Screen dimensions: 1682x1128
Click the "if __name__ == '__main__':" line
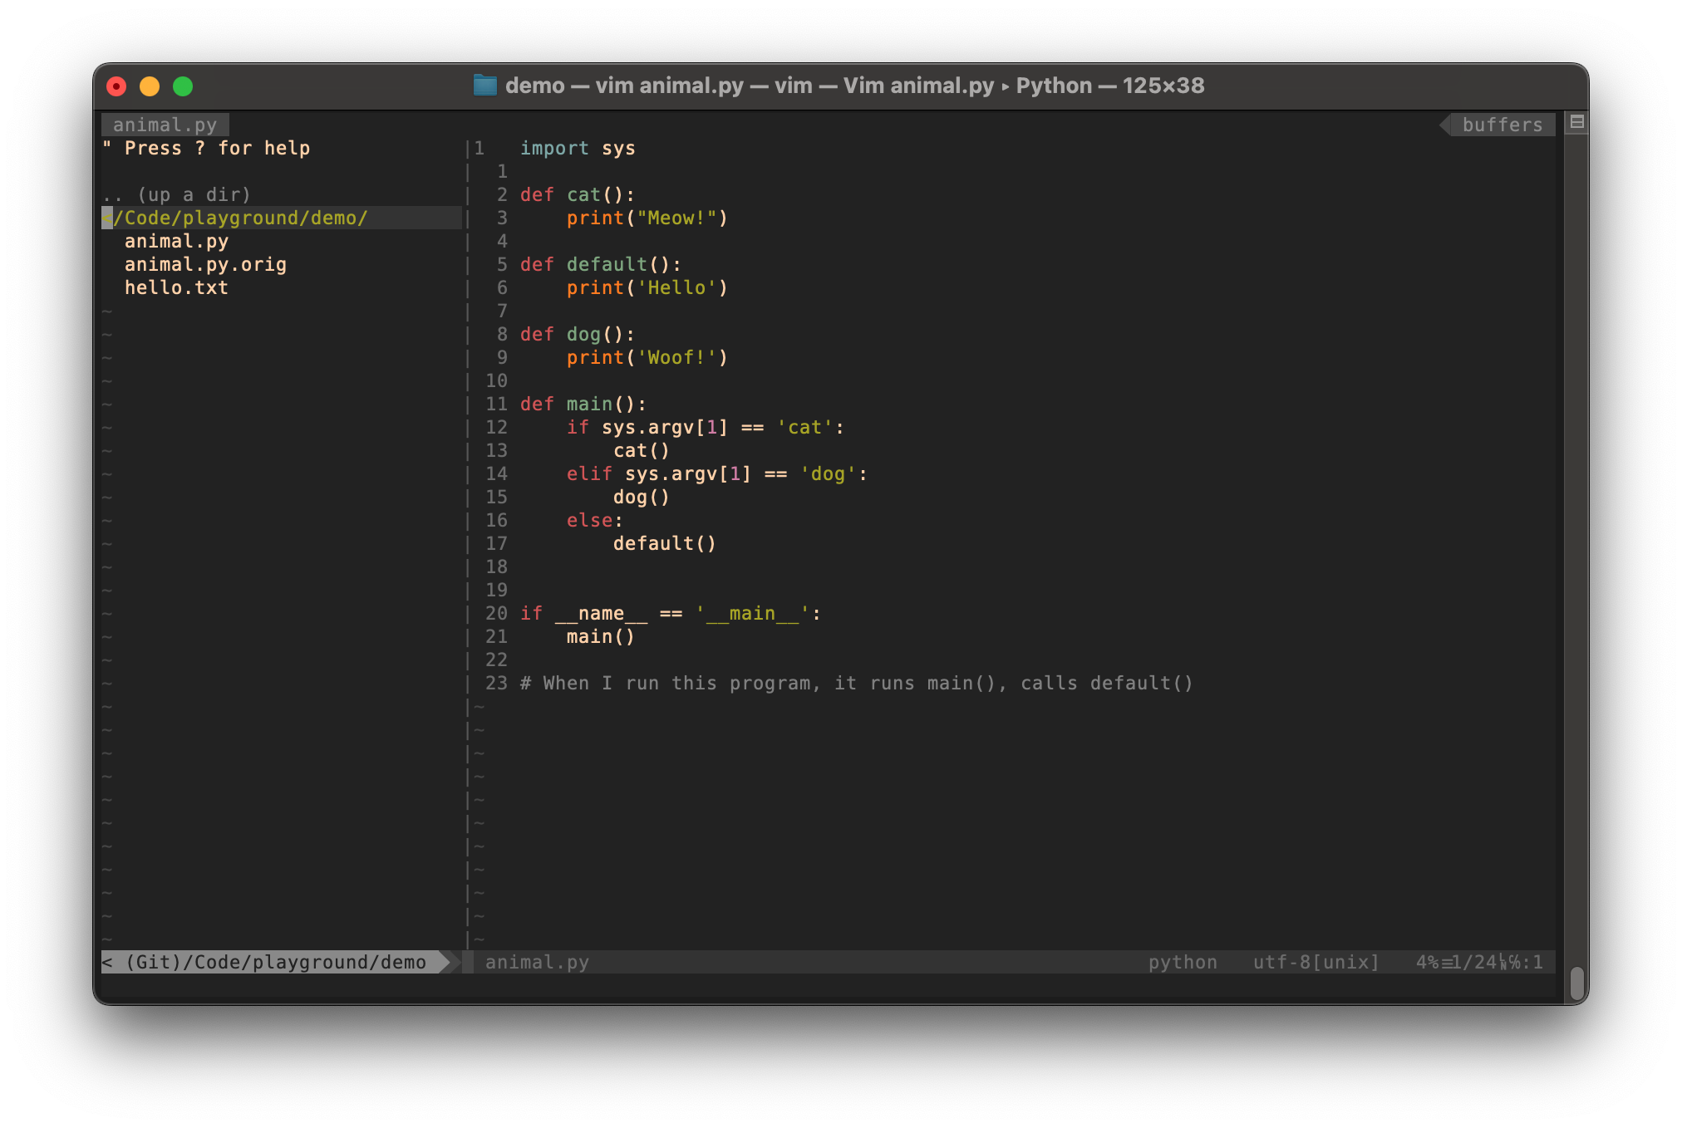point(671,613)
